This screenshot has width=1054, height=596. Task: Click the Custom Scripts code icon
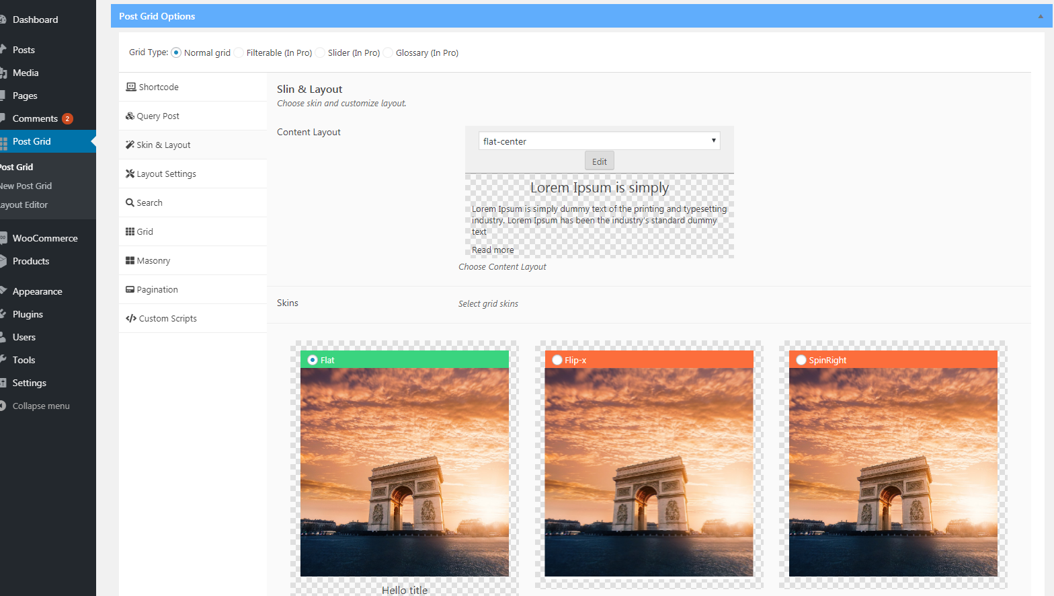pyautogui.click(x=130, y=318)
